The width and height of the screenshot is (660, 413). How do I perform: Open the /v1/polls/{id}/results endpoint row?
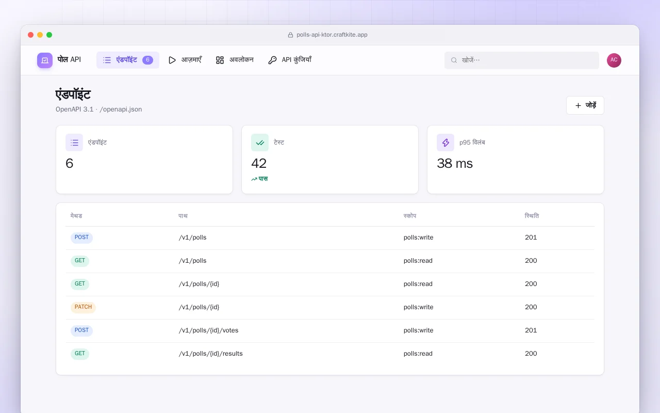coord(330,354)
